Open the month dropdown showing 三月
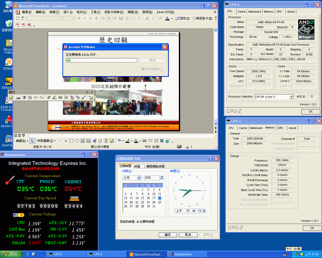Screen dimensions: 322x258 pyautogui.click(x=139, y=178)
